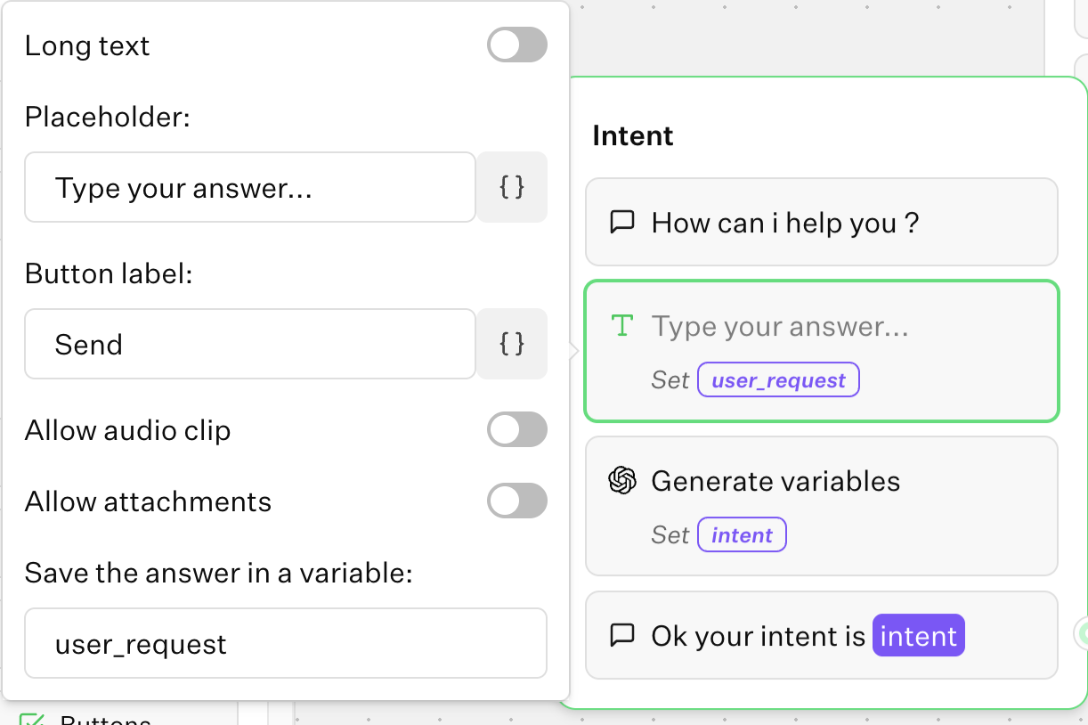
Task: Click the chat icon on the 'Ok your intent is' bubble
Action: (x=623, y=635)
